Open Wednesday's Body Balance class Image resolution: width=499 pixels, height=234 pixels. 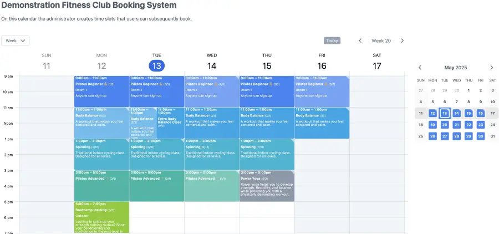coord(212,123)
